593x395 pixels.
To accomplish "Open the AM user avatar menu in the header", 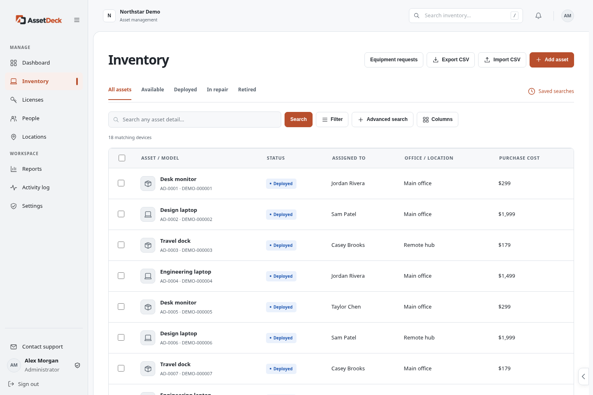I will [x=567, y=16].
